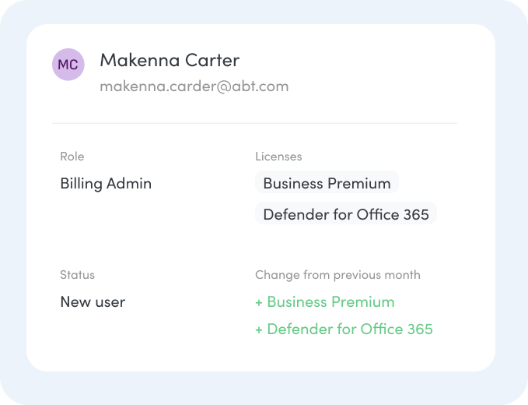528x405 pixels.
Task: Select the Billing Admin role value
Action: (106, 184)
